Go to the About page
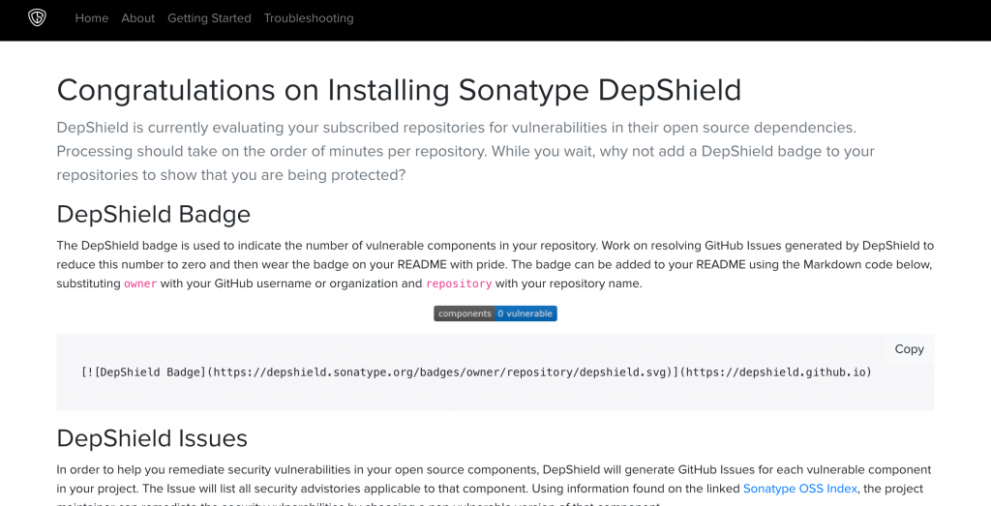The height and width of the screenshot is (506, 991). tap(137, 18)
